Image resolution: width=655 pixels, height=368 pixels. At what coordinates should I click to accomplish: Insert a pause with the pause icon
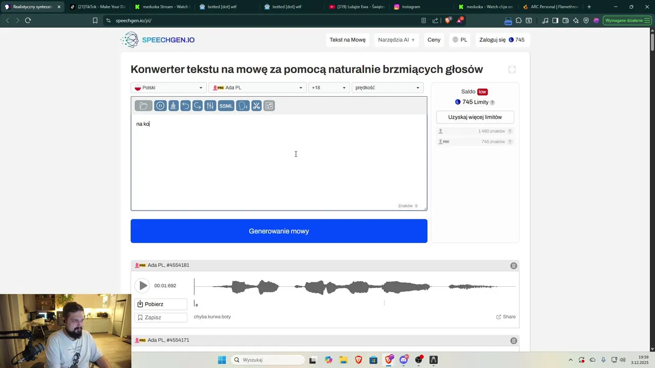tap(160, 106)
